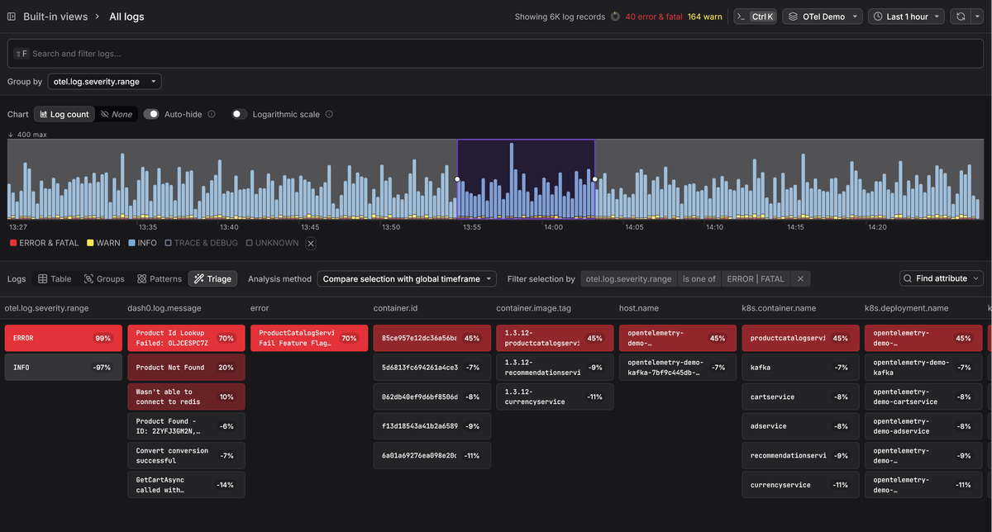Select 'GetCartAsync called with' -14% card
Screen dimensions: 992x532
tap(186, 485)
